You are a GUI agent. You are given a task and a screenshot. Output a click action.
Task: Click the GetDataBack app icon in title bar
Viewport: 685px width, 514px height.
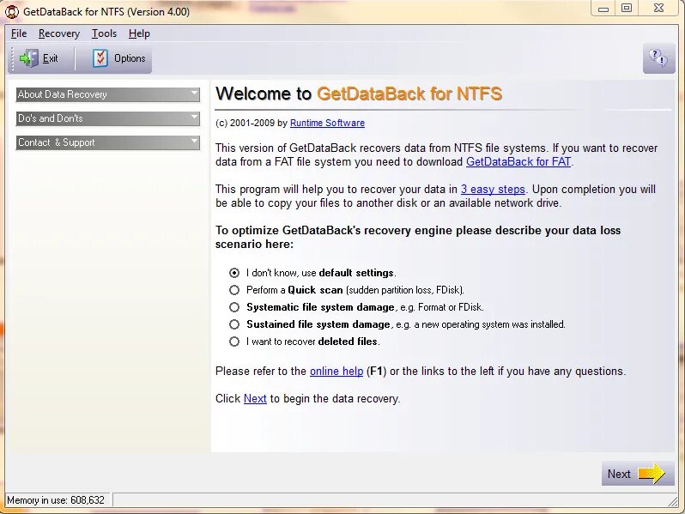pos(12,12)
